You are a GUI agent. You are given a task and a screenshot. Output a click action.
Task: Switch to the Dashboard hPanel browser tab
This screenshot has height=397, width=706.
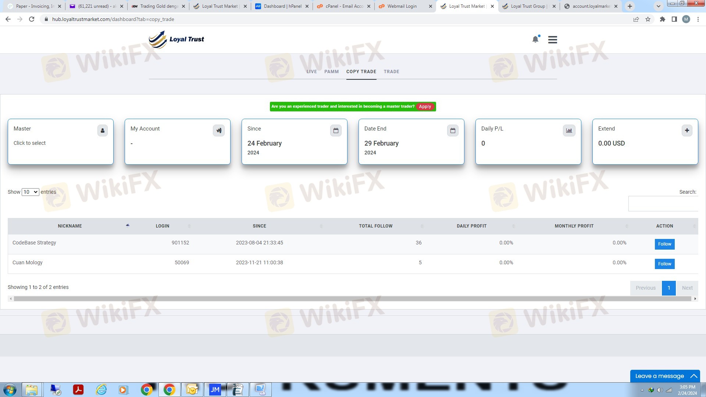tap(282, 6)
